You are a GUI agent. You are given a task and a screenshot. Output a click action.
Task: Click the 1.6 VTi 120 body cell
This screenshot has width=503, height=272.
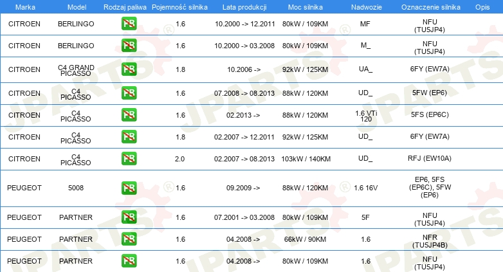[366, 116]
